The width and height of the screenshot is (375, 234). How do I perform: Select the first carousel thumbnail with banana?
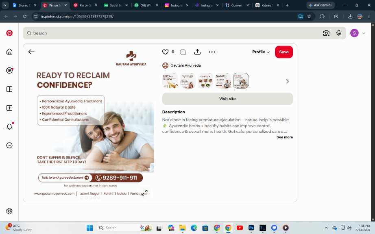(170, 81)
